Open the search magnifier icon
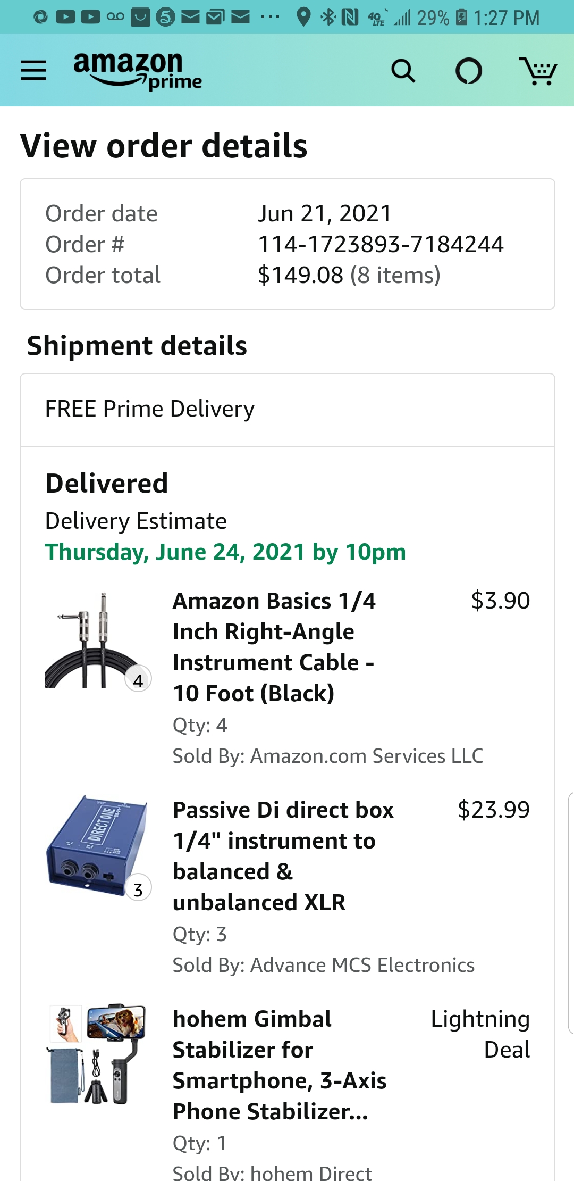 (x=403, y=71)
